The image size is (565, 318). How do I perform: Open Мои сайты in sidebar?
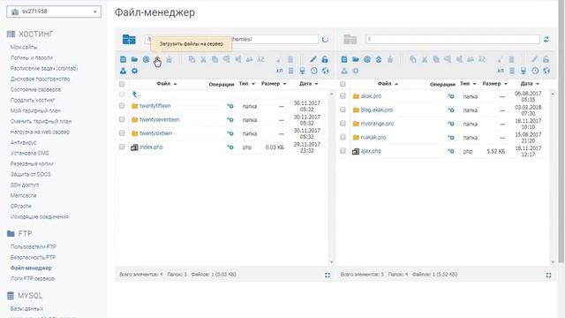24,47
